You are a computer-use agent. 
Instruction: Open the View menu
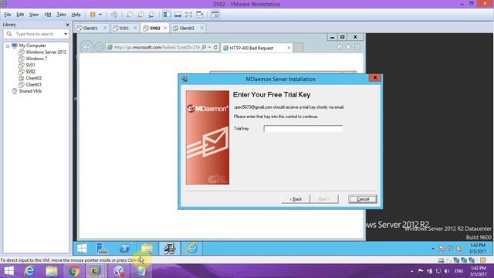click(34, 15)
